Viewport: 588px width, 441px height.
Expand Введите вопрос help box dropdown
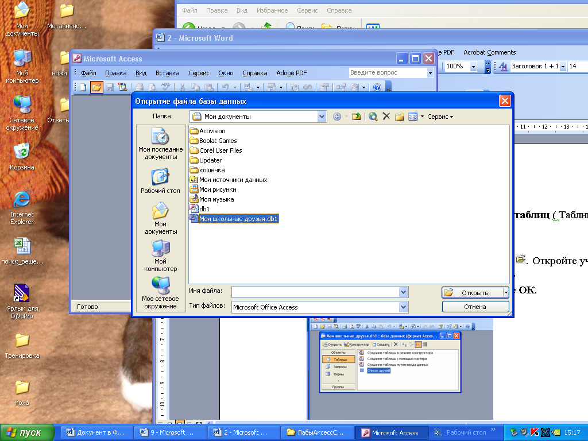430,73
